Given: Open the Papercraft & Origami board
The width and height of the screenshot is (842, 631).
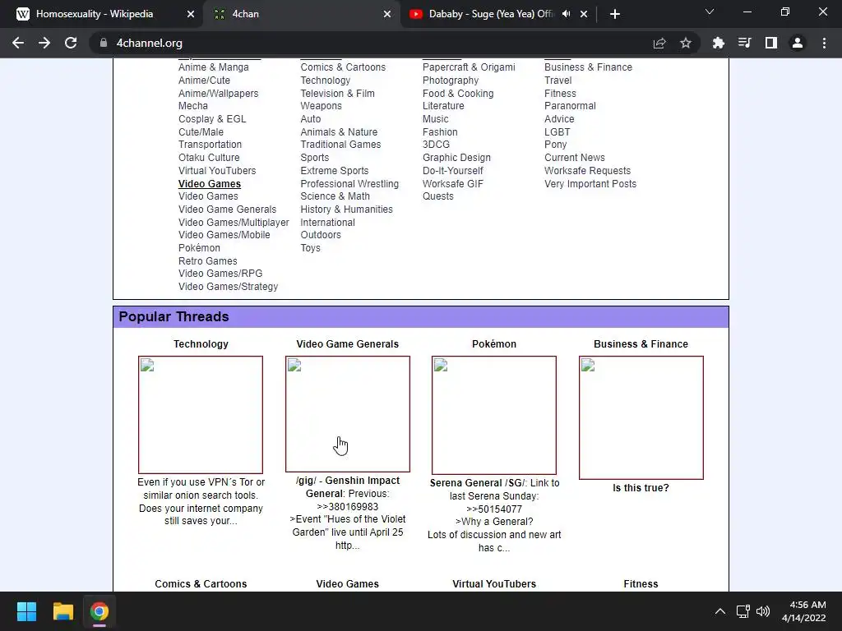Looking at the screenshot, I should point(469,67).
